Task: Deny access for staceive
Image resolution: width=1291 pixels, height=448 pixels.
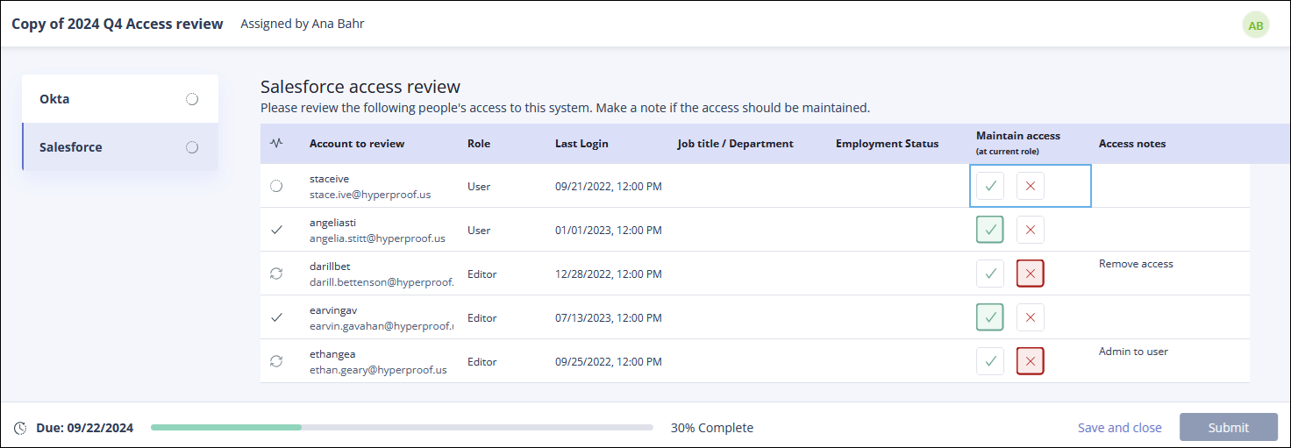Action: [1031, 186]
